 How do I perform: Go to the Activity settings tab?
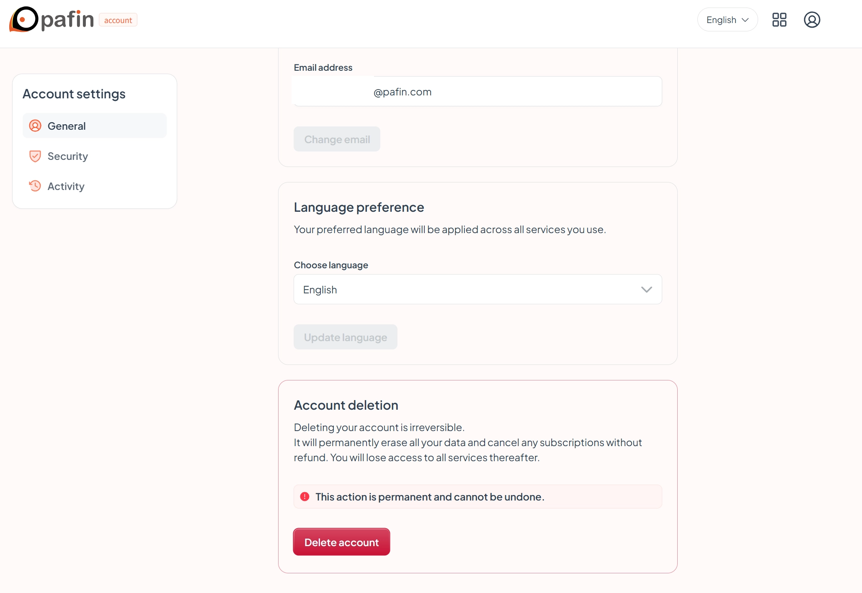[95, 186]
